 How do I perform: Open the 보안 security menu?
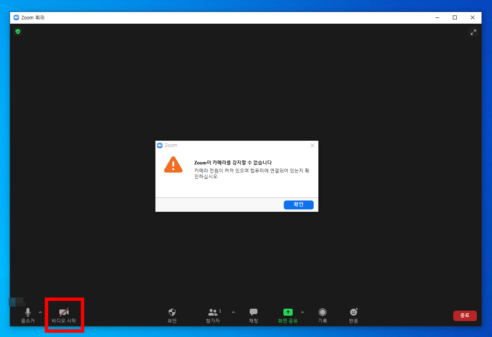click(172, 316)
